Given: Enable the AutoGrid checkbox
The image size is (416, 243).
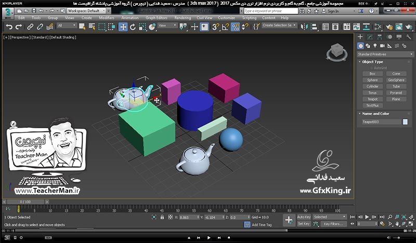Looking at the screenshot, I should pyautogui.click(x=372, y=68).
